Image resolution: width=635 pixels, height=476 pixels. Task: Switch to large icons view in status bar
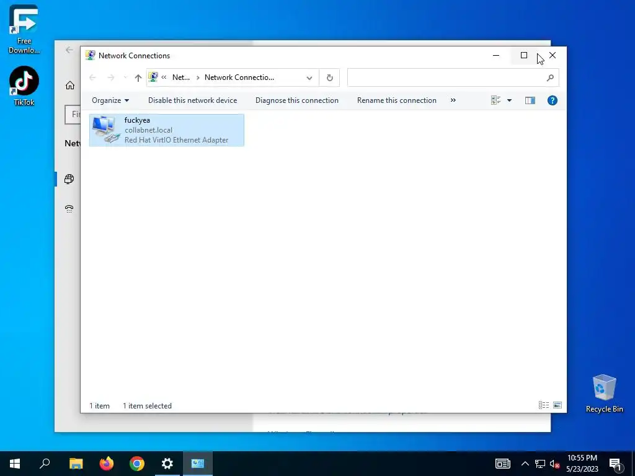click(557, 405)
